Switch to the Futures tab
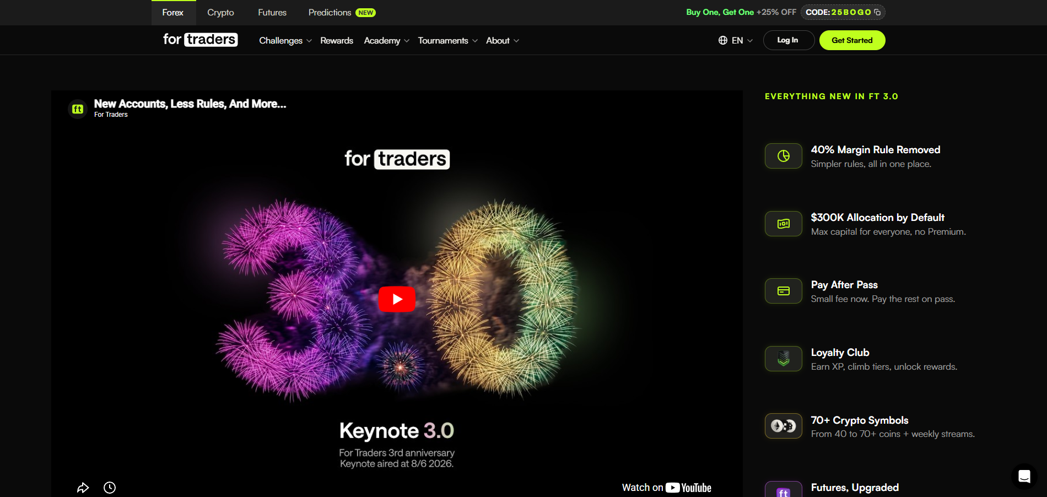The image size is (1047, 497). click(272, 13)
